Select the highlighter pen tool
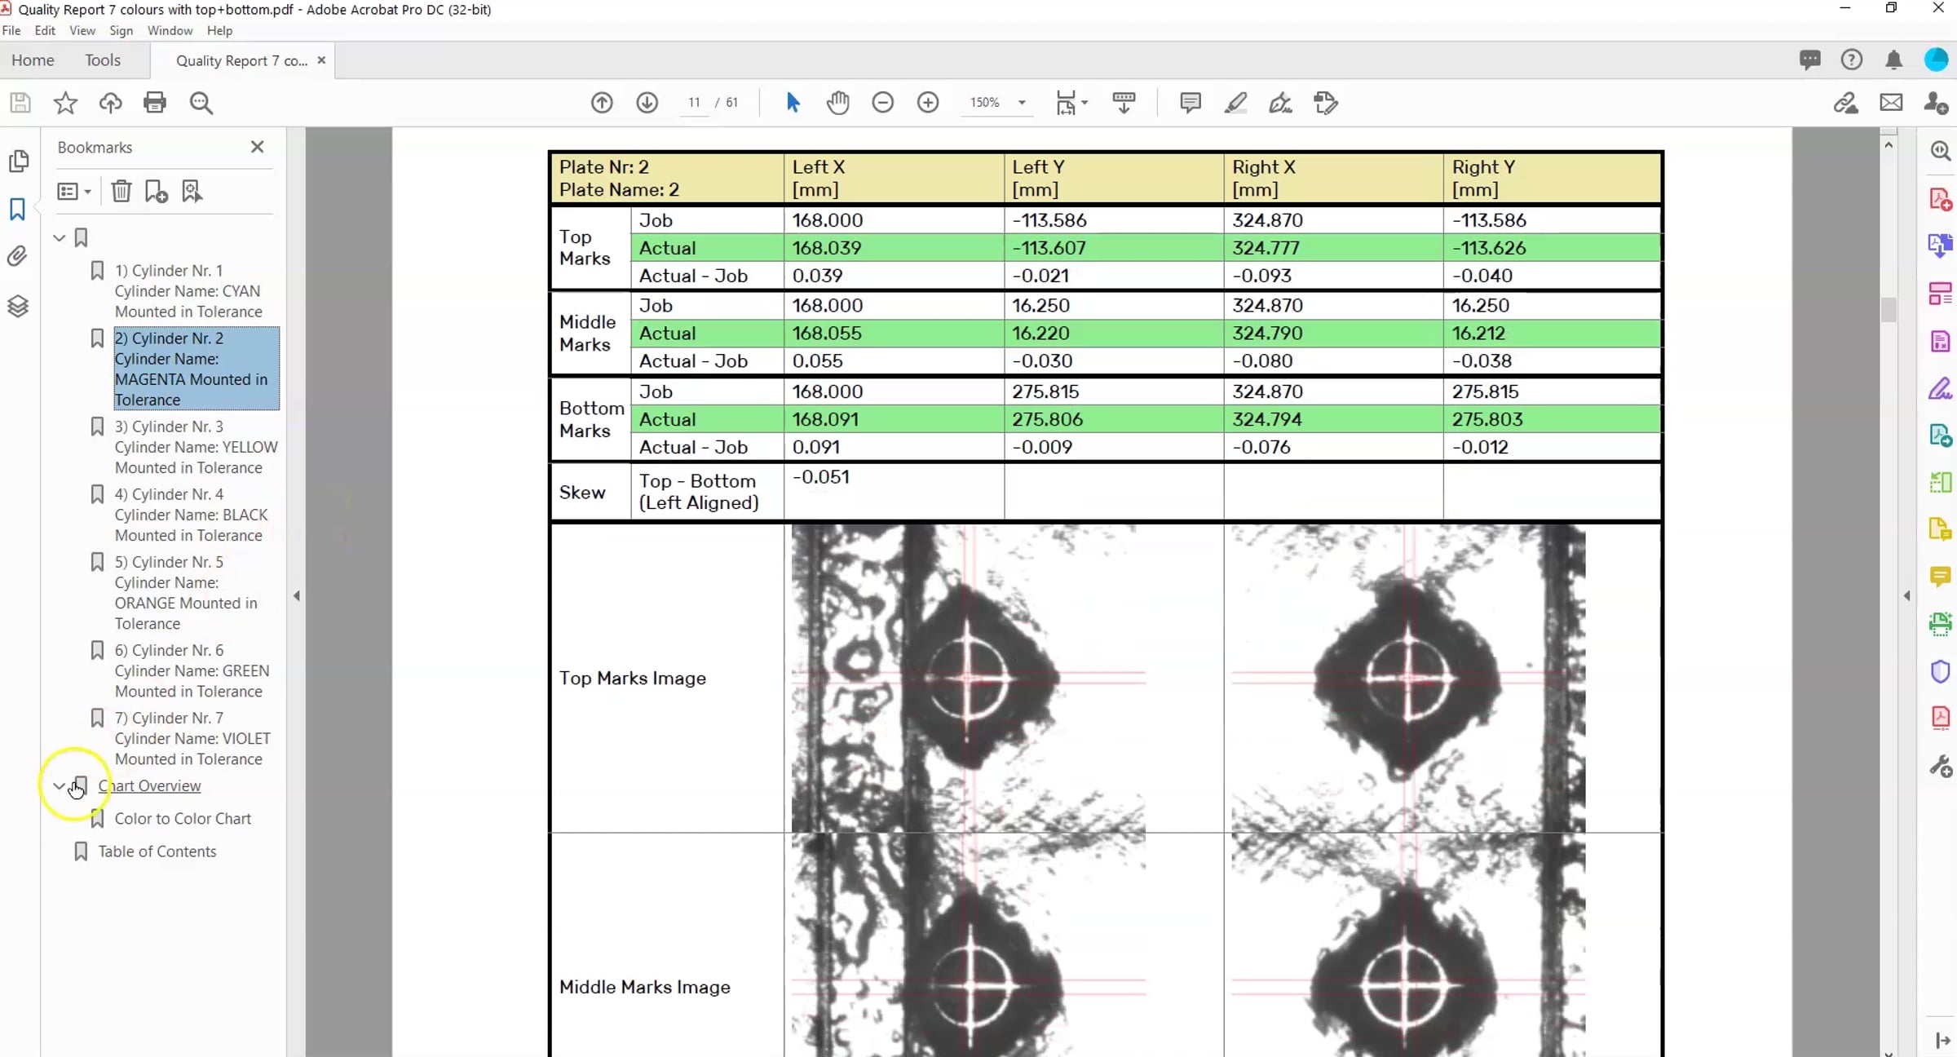Image resolution: width=1957 pixels, height=1057 pixels. [1235, 103]
